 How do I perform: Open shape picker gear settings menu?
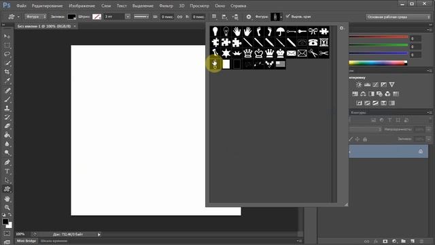[x=342, y=29]
